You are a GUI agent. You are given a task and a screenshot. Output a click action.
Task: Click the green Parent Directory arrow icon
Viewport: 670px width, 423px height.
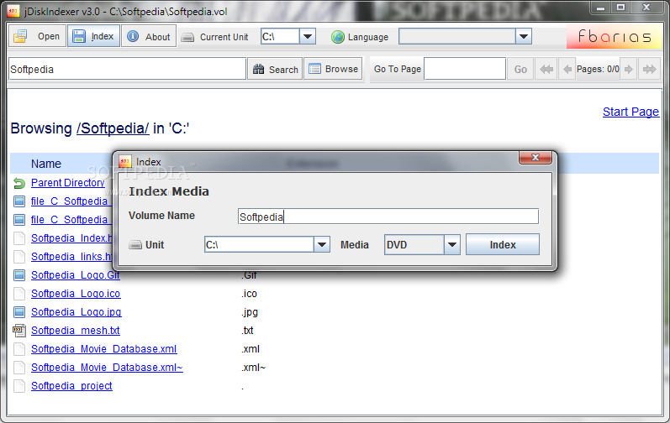(x=19, y=183)
